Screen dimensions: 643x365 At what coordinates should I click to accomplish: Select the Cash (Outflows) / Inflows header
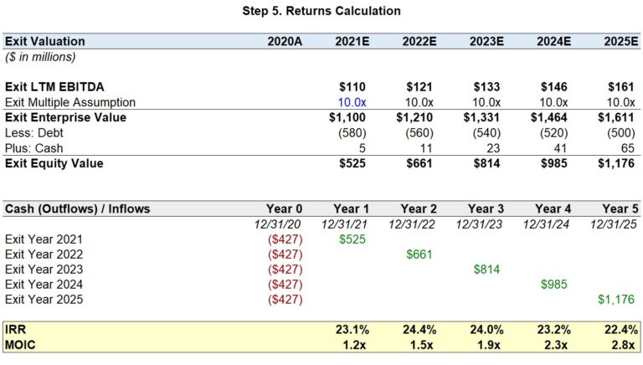[78, 208]
